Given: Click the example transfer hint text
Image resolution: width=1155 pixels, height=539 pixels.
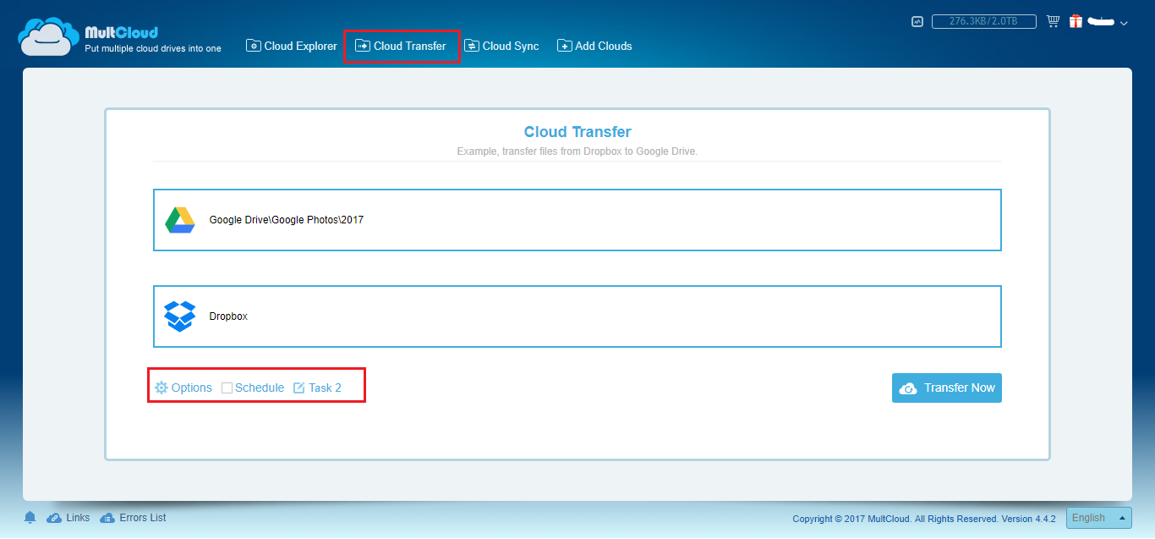Looking at the screenshot, I should pyautogui.click(x=577, y=151).
